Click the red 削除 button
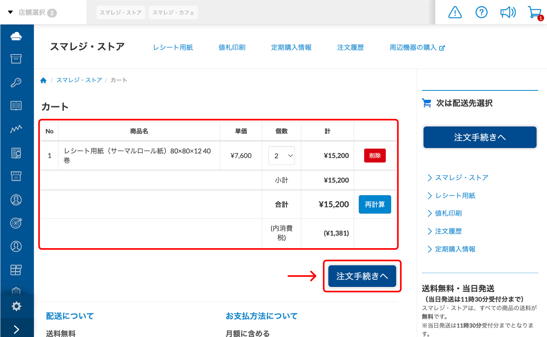The image size is (547, 337). coord(375,155)
